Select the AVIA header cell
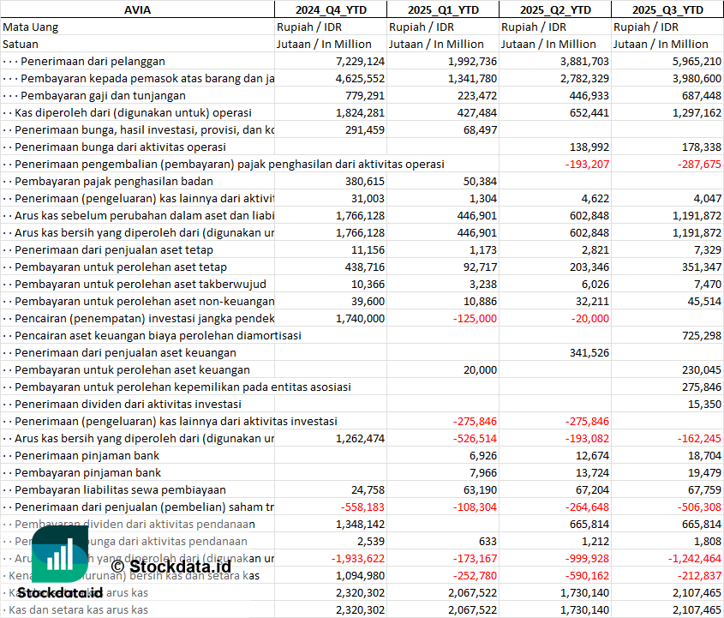The image size is (724, 618). [137, 9]
